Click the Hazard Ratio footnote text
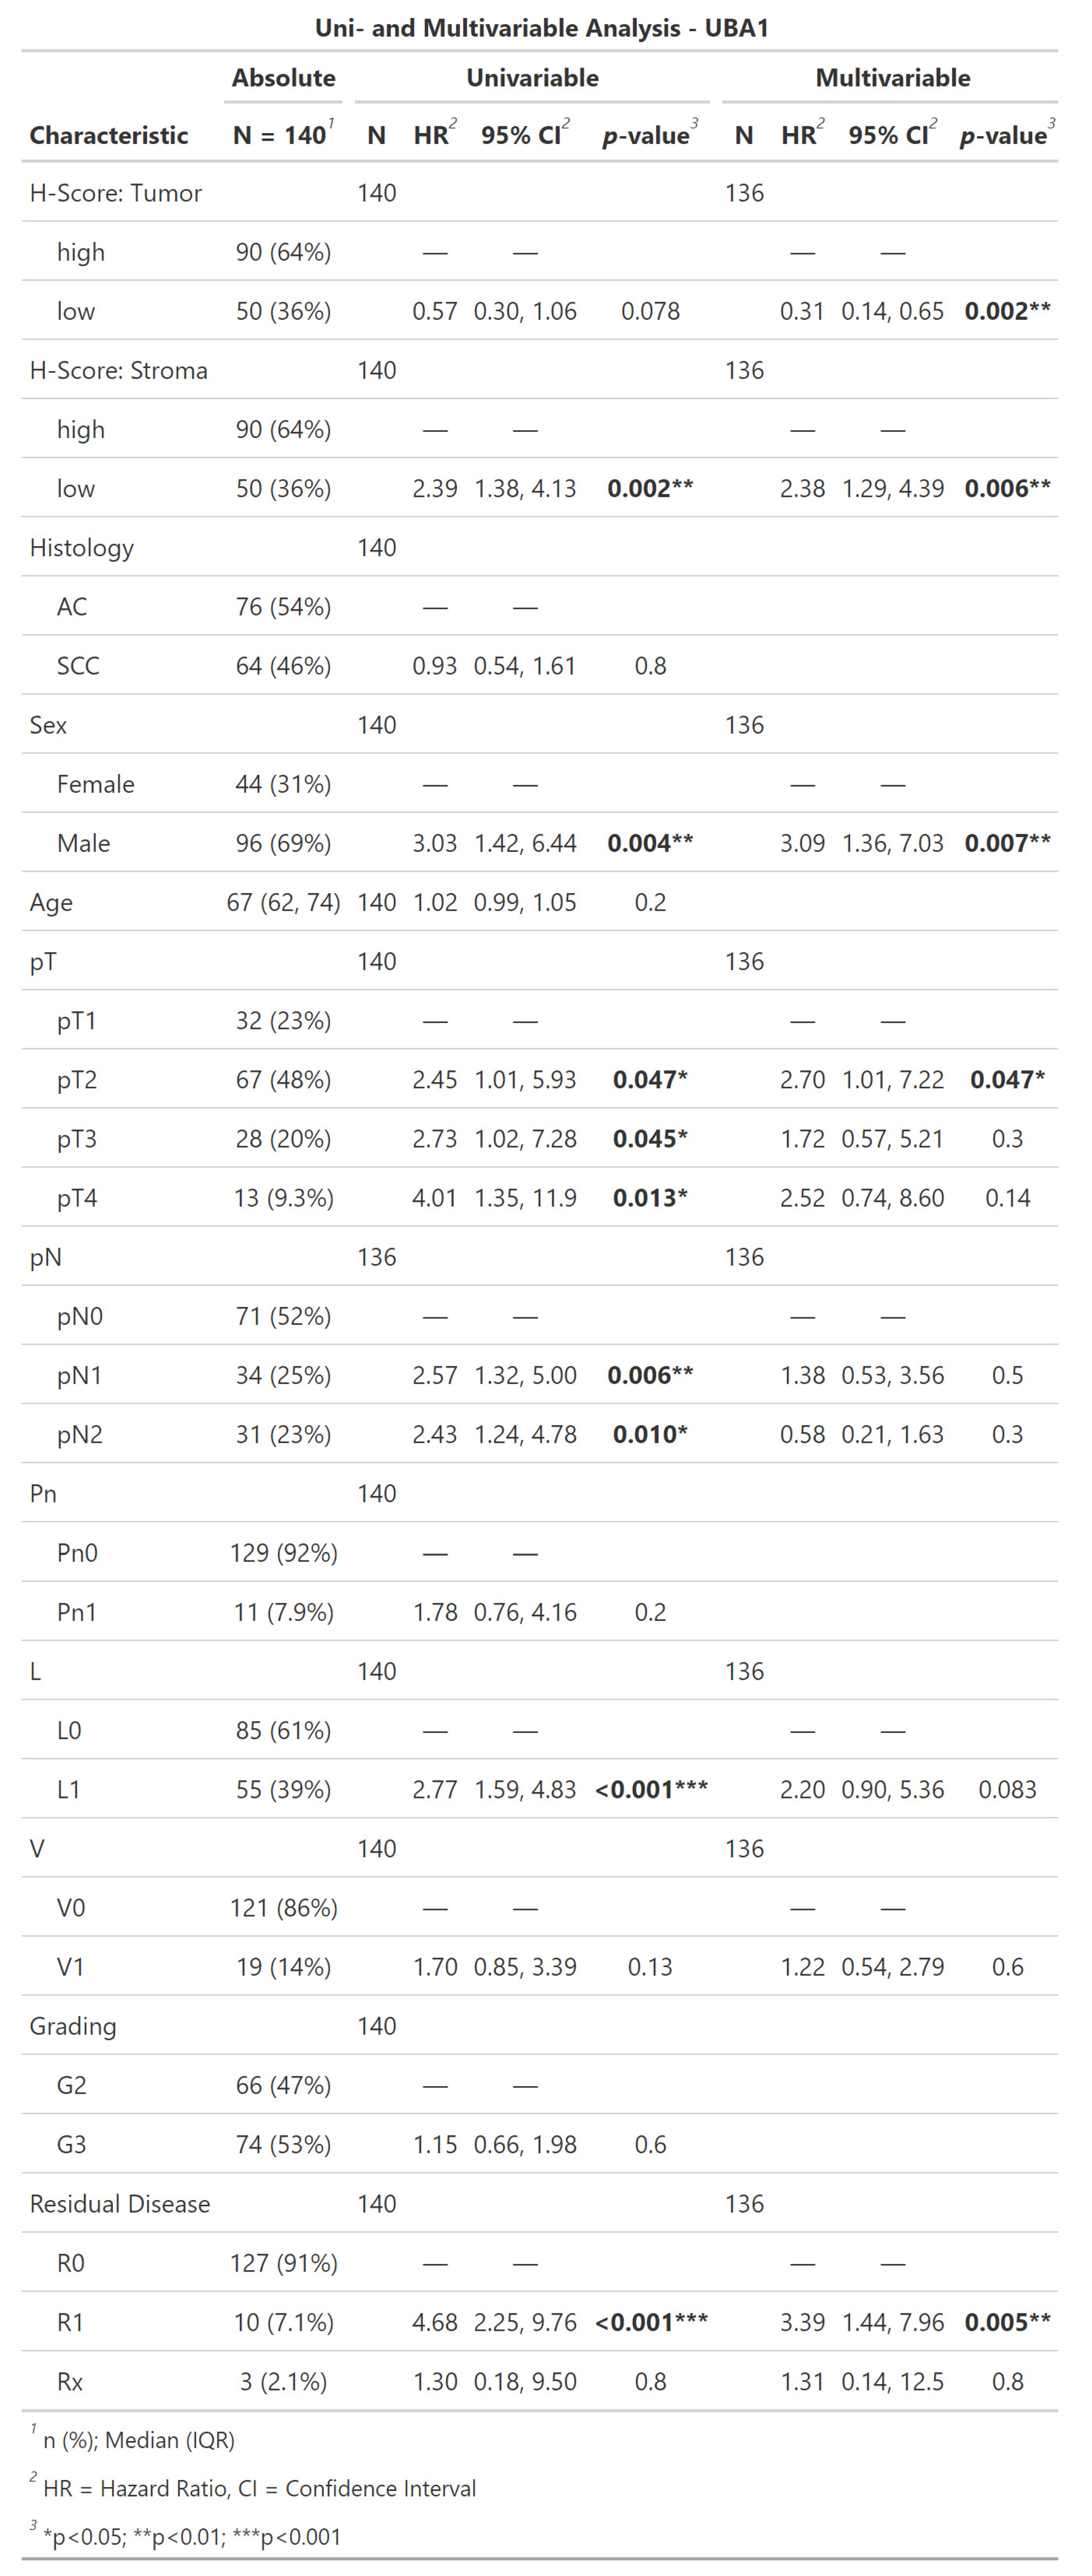The width and height of the screenshot is (1092, 2576). tap(259, 2488)
